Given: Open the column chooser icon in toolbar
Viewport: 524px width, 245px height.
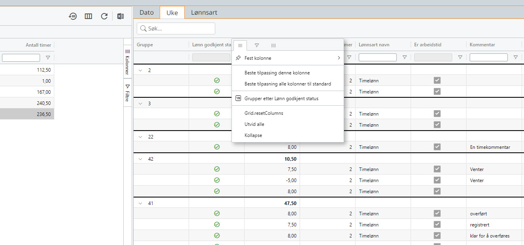Looking at the screenshot, I should point(88,16).
